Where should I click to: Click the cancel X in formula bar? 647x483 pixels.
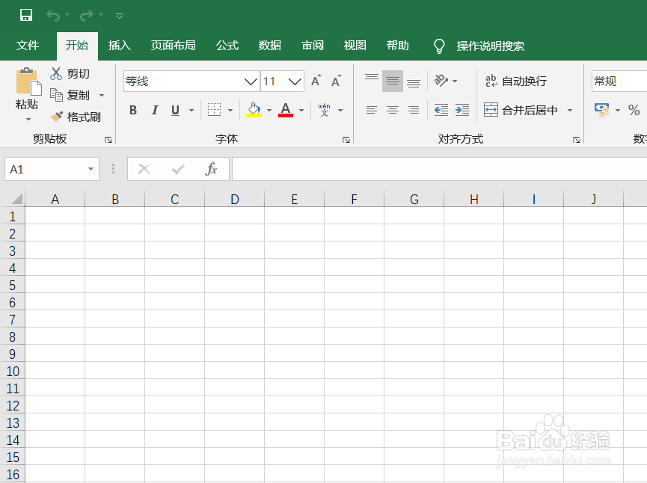click(144, 169)
